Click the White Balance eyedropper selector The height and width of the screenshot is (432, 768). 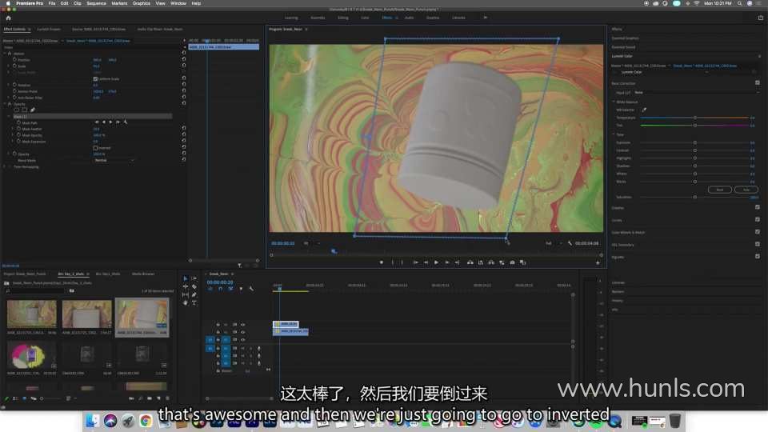click(644, 110)
